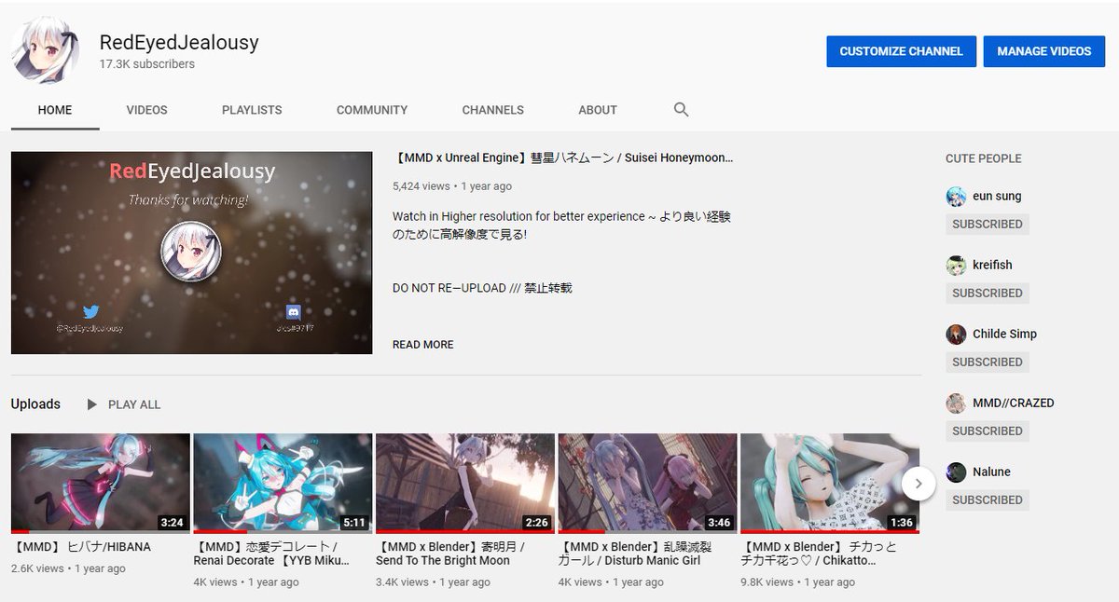Click the CUTE PEOPLE section heading
This screenshot has width=1119, height=602.
[x=984, y=158]
